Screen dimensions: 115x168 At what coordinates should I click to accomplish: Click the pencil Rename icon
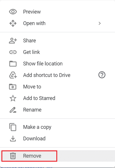(x=13, y=110)
